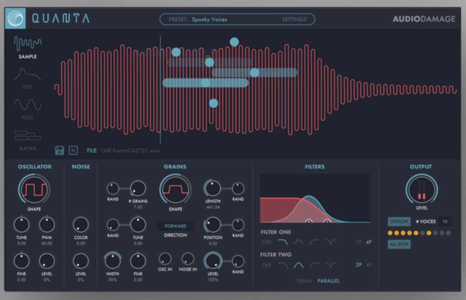Select Filter Two band-pass shape icon
This screenshot has height=300, width=466.
click(x=298, y=265)
